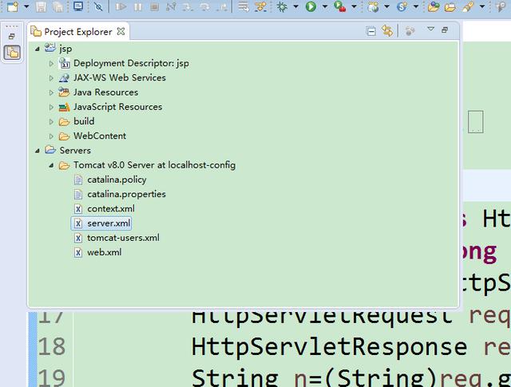Expand the build folder

(x=51, y=121)
